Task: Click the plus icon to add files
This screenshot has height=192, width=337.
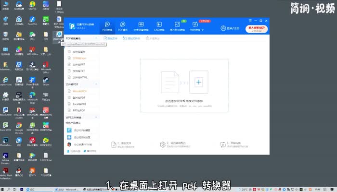Action: (x=198, y=83)
